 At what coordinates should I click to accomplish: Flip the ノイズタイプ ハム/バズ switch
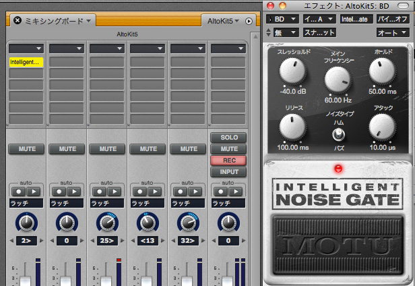coord(338,134)
